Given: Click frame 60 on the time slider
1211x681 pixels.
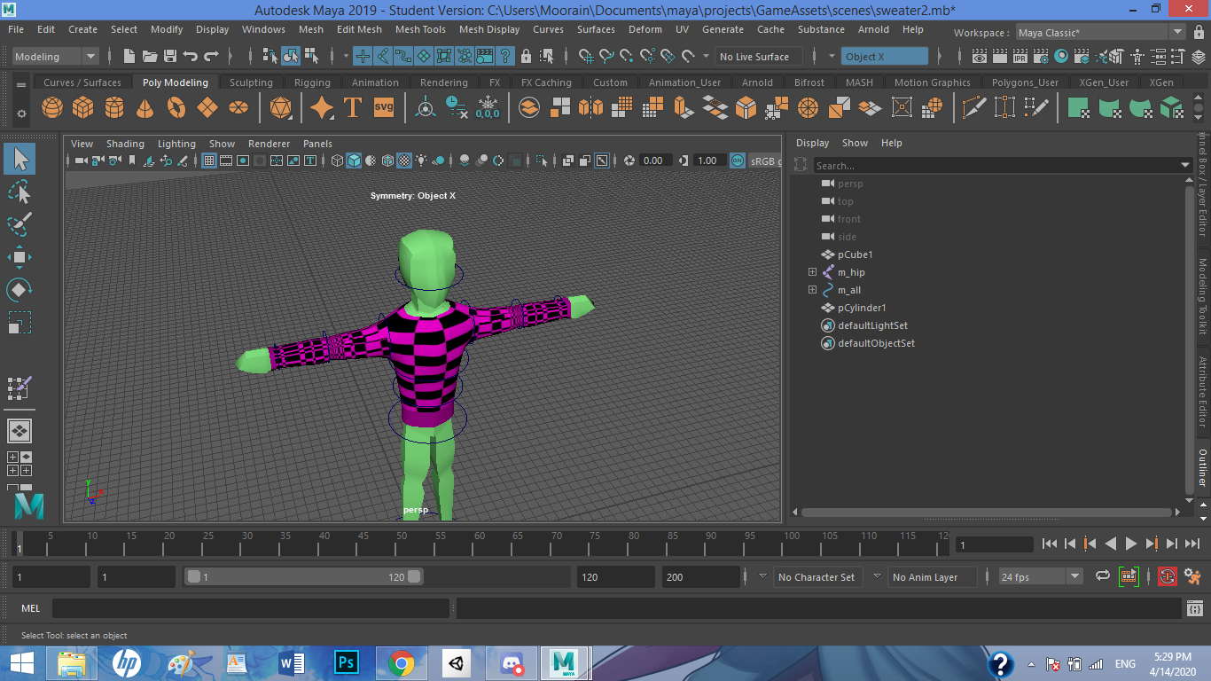Looking at the screenshot, I should click(x=480, y=543).
